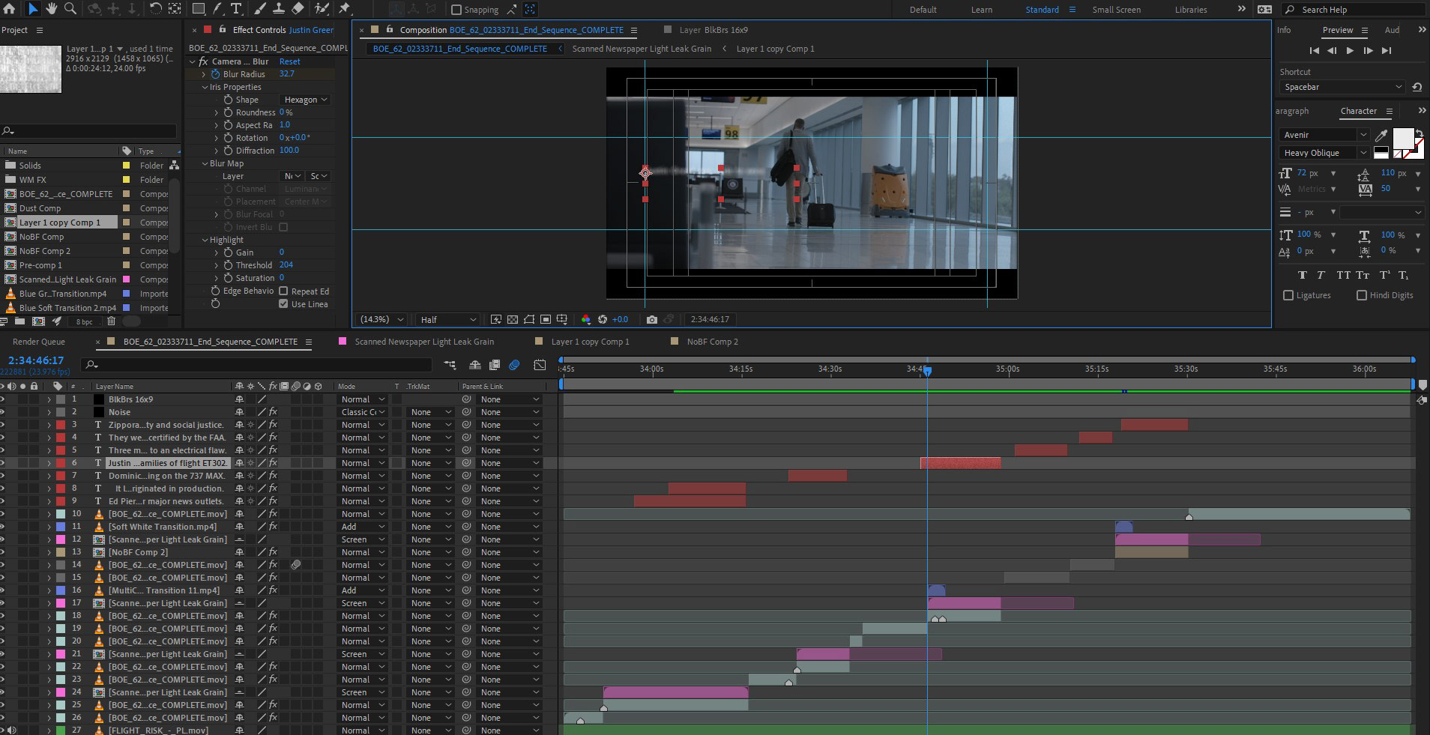Screen dimensions: 1430x735
Task: Open the Avenir font family dropdown
Action: tap(1324, 135)
